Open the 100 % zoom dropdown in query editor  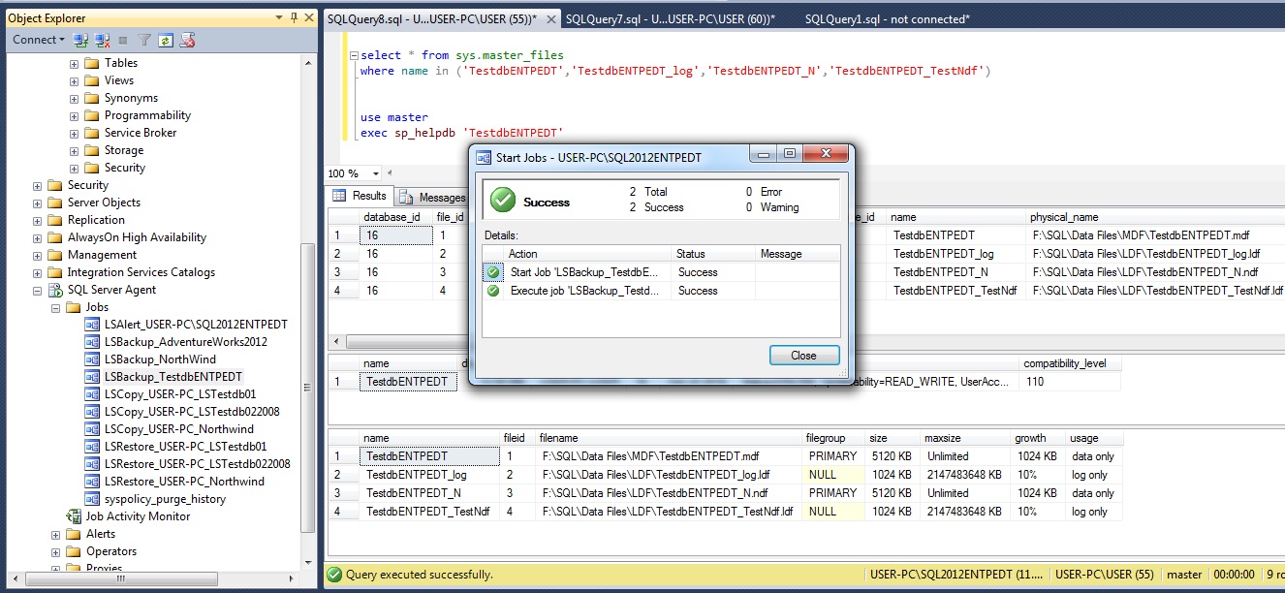[375, 173]
